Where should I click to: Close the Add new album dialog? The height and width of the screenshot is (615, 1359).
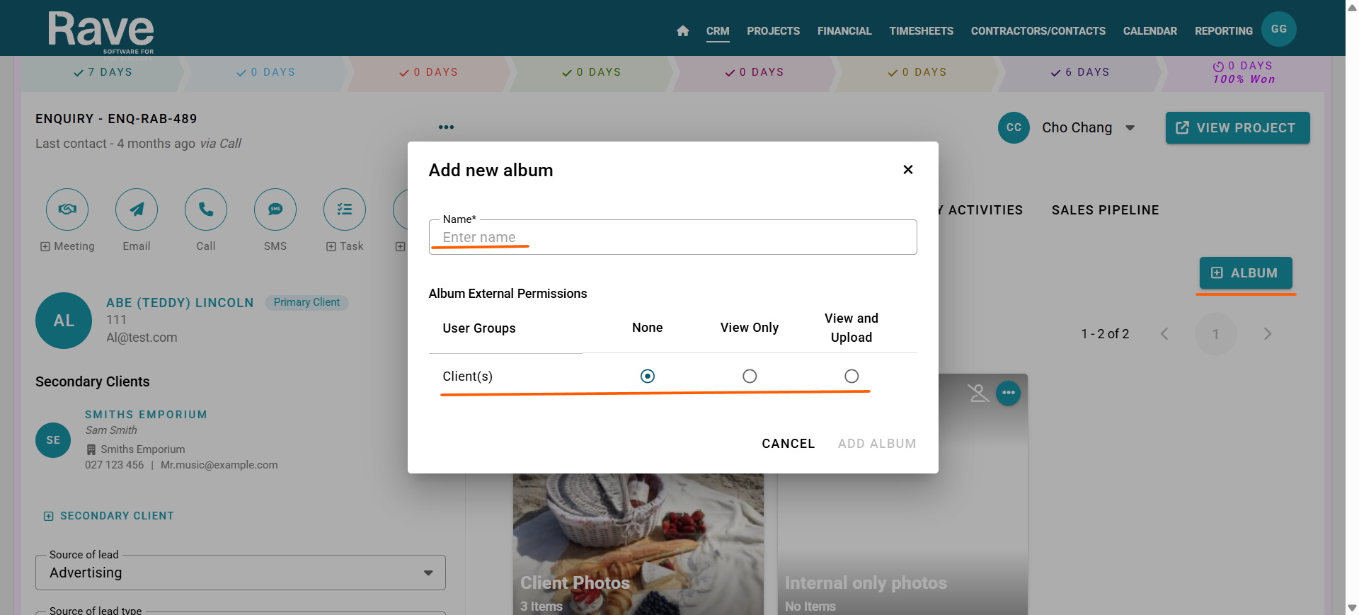tap(908, 170)
